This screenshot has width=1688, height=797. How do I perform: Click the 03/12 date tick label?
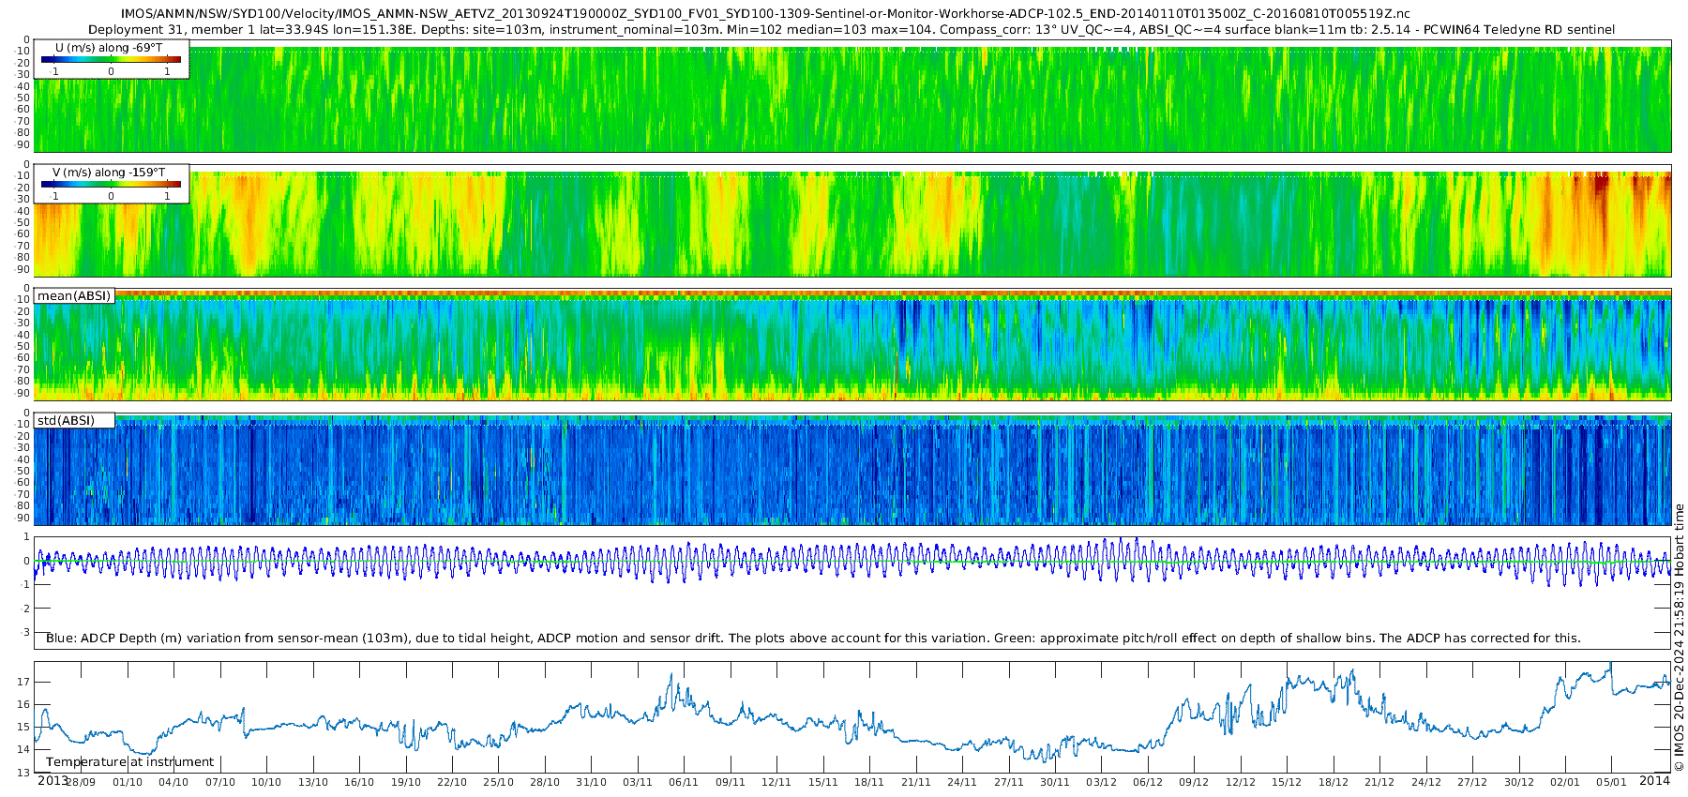coord(1101,782)
